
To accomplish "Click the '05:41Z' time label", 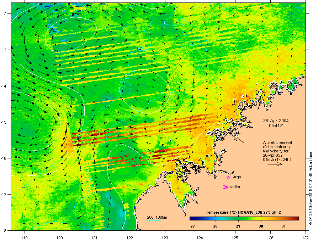I will tap(276, 126).
